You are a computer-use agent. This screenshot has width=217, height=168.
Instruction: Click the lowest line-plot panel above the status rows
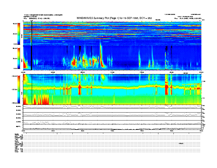click(112, 127)
